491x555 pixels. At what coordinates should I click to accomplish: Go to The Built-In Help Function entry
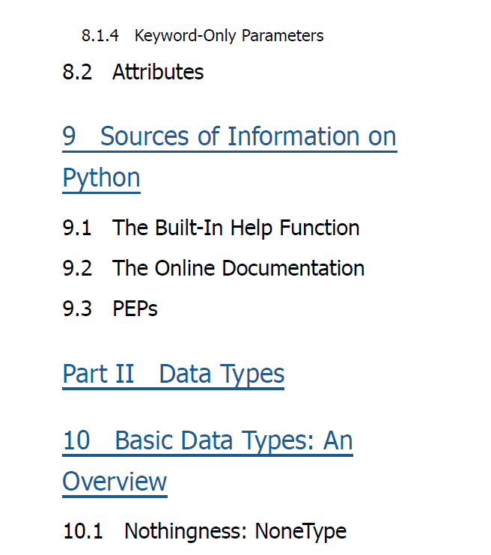point(236,228)
